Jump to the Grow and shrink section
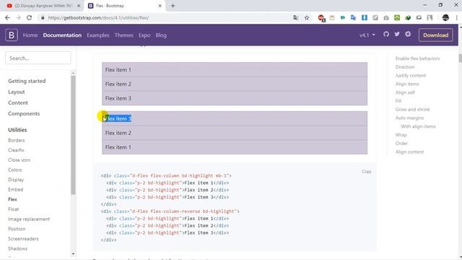This screenshot has width=462, height=260. click(x=412, y=109)
